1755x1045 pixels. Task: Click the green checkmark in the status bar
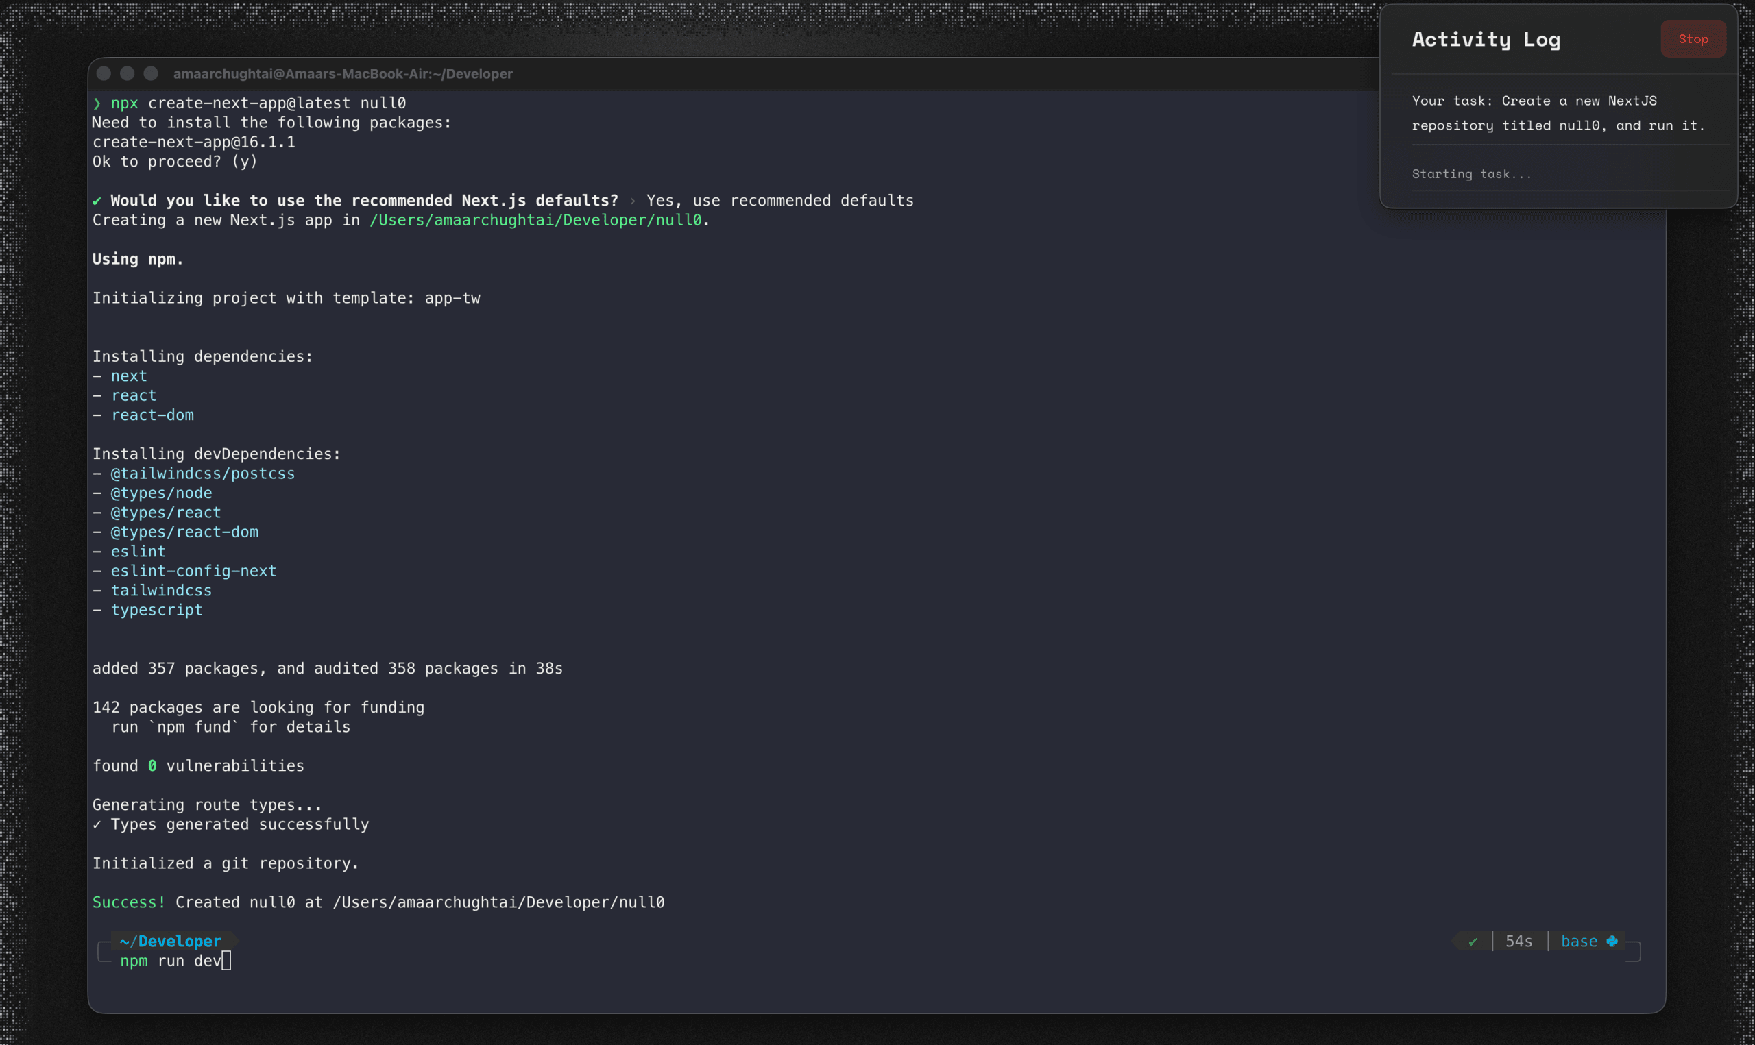[x=1473, y=941]
